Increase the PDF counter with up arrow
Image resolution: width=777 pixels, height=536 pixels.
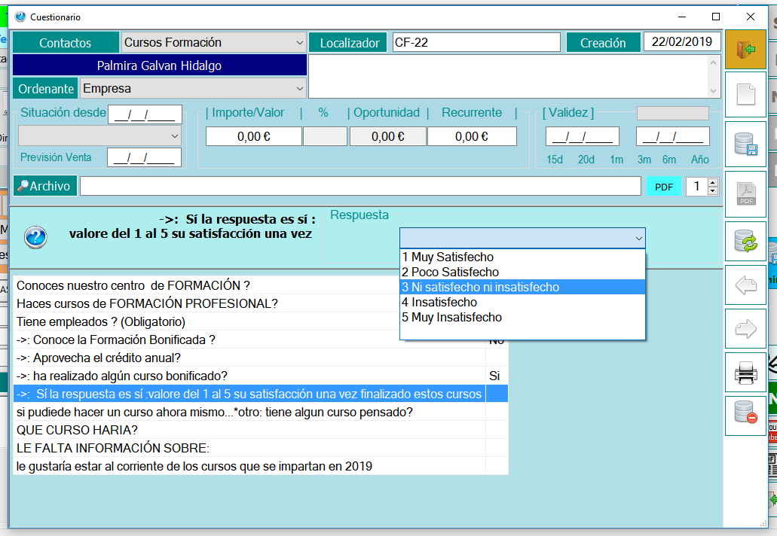coord(713,182)
